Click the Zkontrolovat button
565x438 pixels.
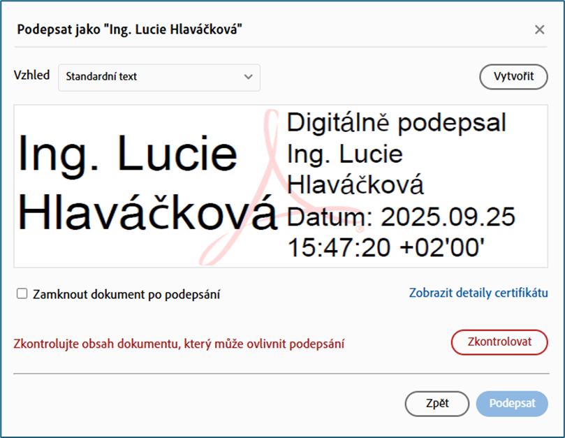pos(499,342)
